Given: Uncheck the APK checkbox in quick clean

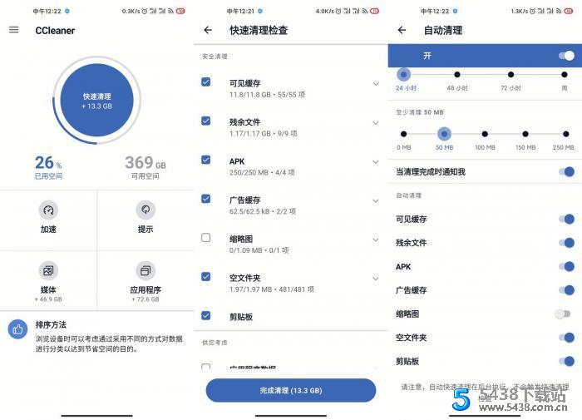Looking at the screenshot, I should tap(205, 160).
